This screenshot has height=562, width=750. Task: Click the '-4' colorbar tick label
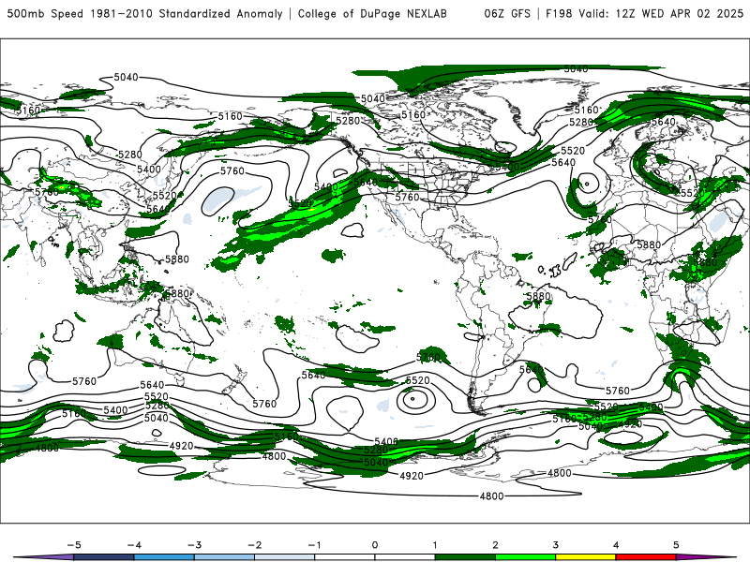click(134, 545)
